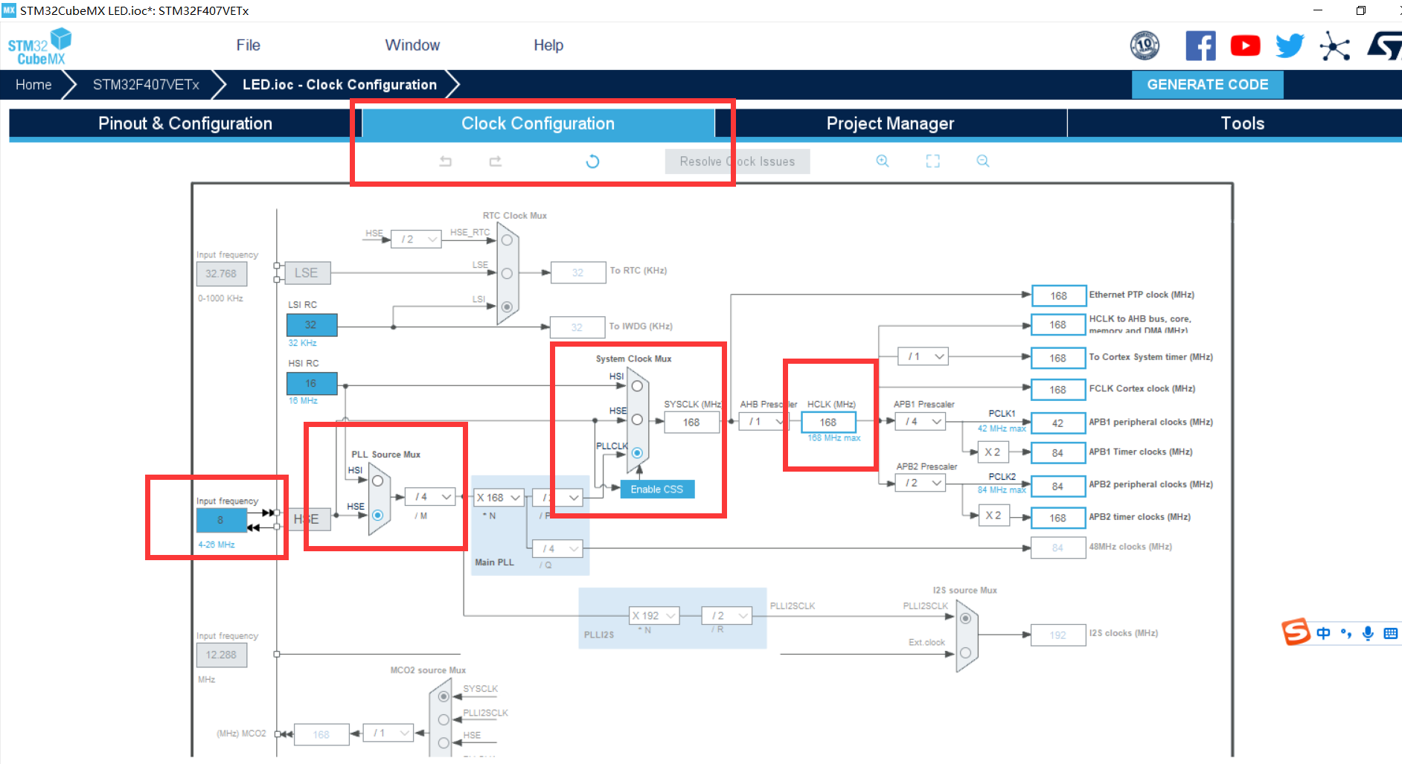This screenshot has height=764, width=1402.
Task: Click the ST community network icon
Action: tap(1335, 46)
